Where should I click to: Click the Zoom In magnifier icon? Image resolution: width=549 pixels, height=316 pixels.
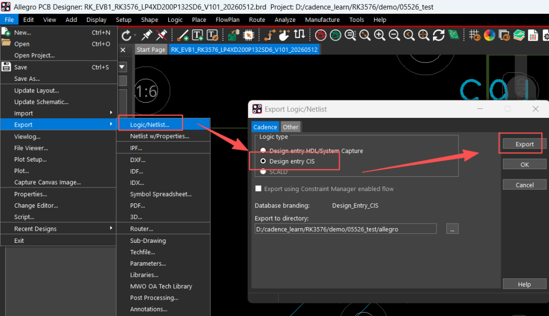tap(380, 35)
